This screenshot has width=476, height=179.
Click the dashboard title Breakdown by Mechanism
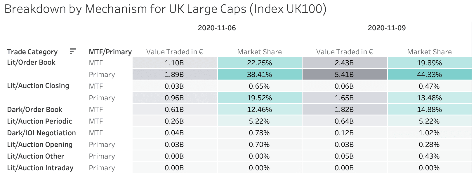[x=165, y=9]
